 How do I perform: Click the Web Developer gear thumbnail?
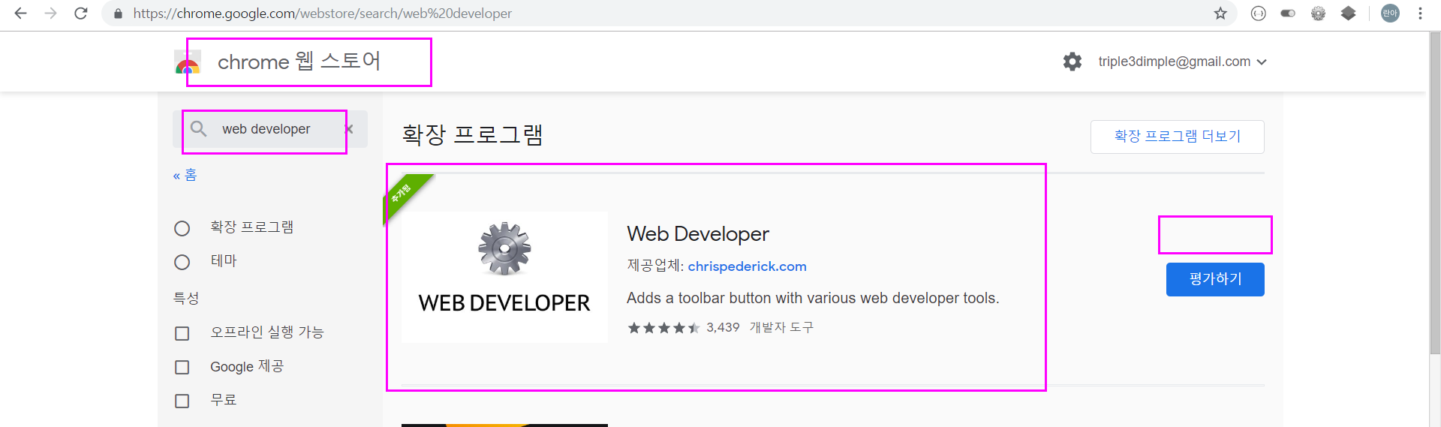click(504, 277)
